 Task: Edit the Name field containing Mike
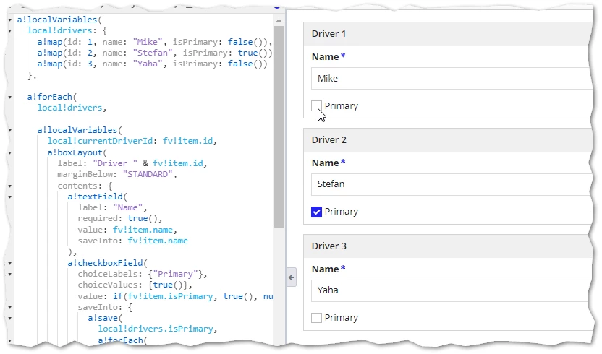[x=451, y=79]
